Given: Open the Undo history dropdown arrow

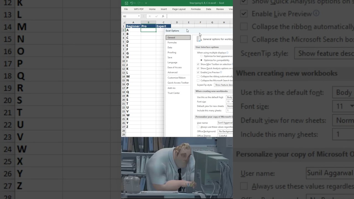Looking at the screenshot, I should 135,3.
